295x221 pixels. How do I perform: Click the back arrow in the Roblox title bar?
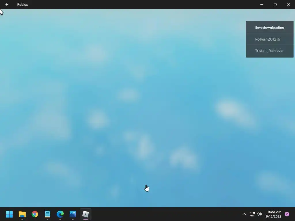[7, 5]
